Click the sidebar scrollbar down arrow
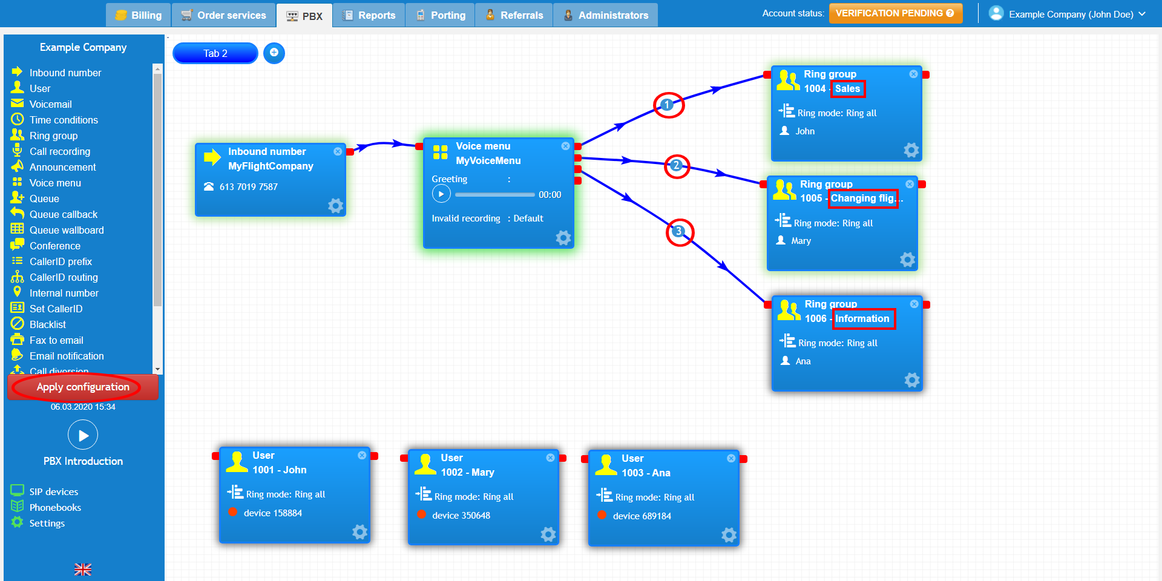This screenshot has height=581, width=1162. pos(157,369)
